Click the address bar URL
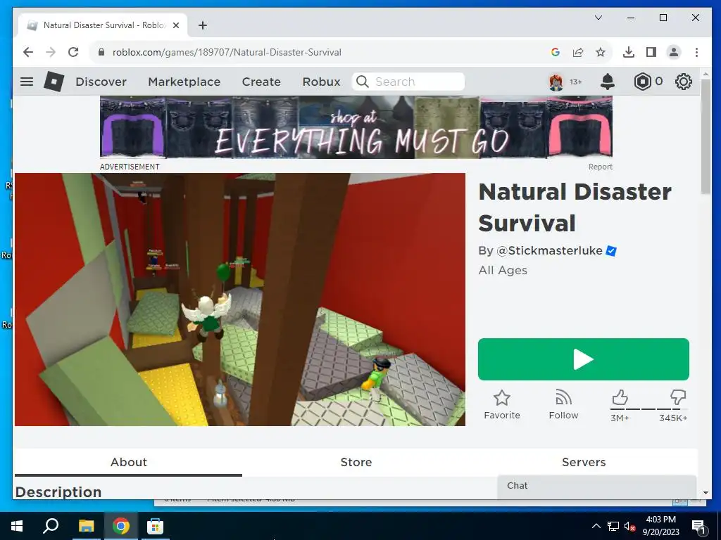721x540 pixels. 227,52
